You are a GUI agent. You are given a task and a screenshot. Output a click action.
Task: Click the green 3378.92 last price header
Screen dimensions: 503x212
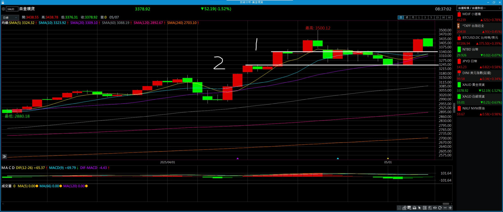click(143, 9)
